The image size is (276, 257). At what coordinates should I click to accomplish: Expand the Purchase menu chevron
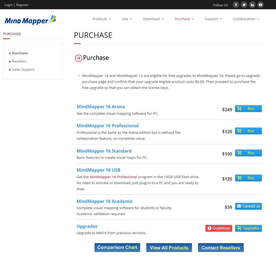point(193,19)
